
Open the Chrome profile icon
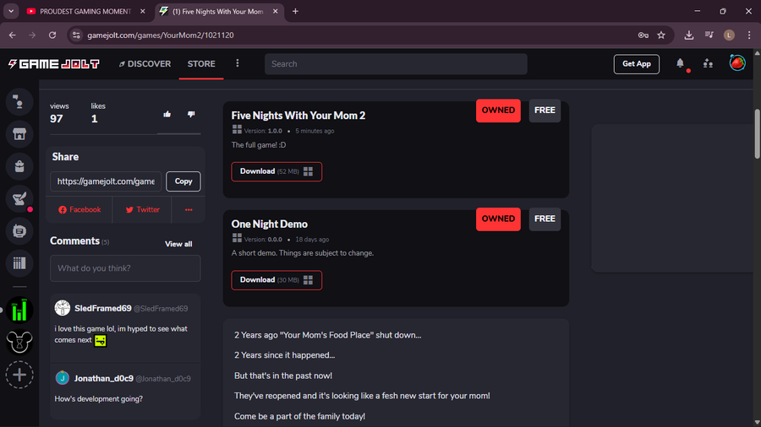coord(729,35)
